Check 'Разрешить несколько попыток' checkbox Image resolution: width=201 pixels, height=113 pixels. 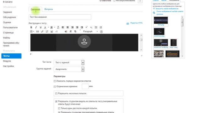(56, 94)
